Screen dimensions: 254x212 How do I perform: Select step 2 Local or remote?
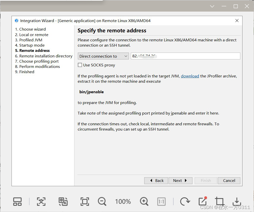(32, 35)
